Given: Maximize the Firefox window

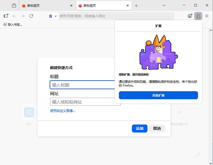Looking at the screenshot, I should [195, 5].
